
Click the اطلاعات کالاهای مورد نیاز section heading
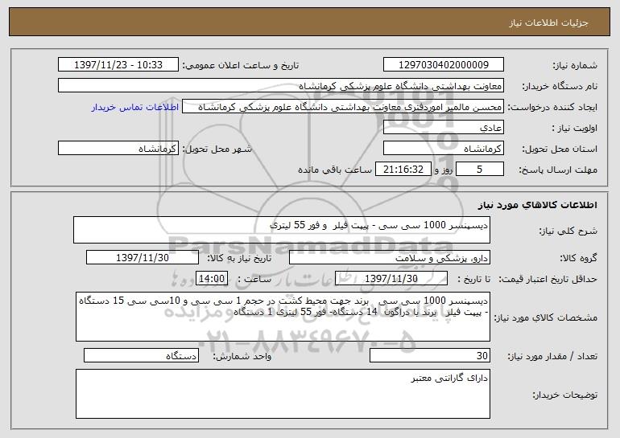click(538, 205)
